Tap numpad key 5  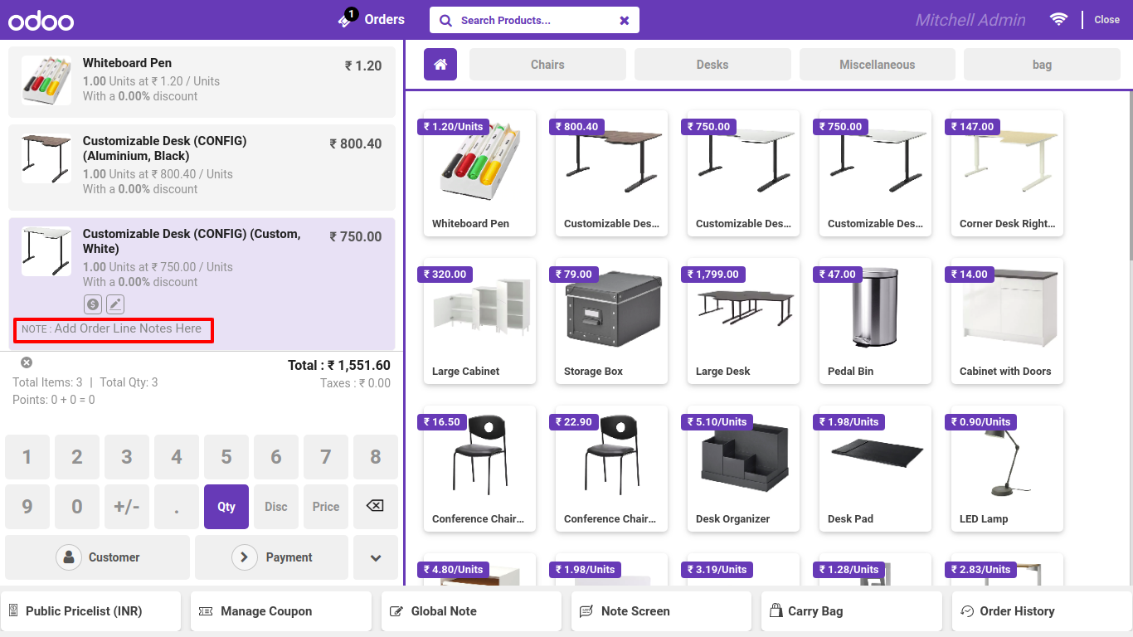pyautogui.click(x=226, y=457)
